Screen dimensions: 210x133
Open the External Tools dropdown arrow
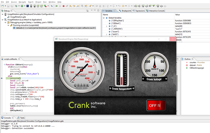click(48, 6)
